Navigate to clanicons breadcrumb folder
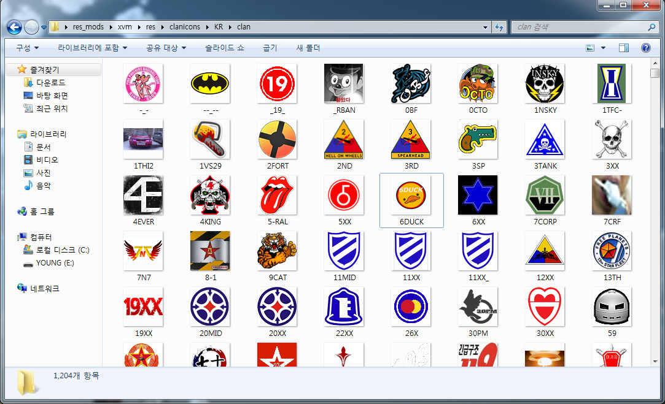 tap(184, 27)
